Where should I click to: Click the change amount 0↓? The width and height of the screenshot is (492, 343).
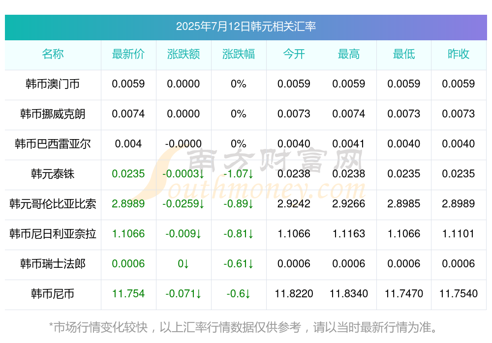(x=183, y=264)
